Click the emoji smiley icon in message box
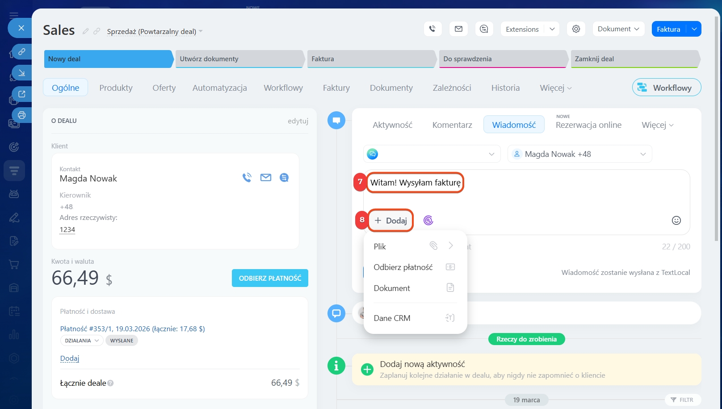 coord(676,220)
